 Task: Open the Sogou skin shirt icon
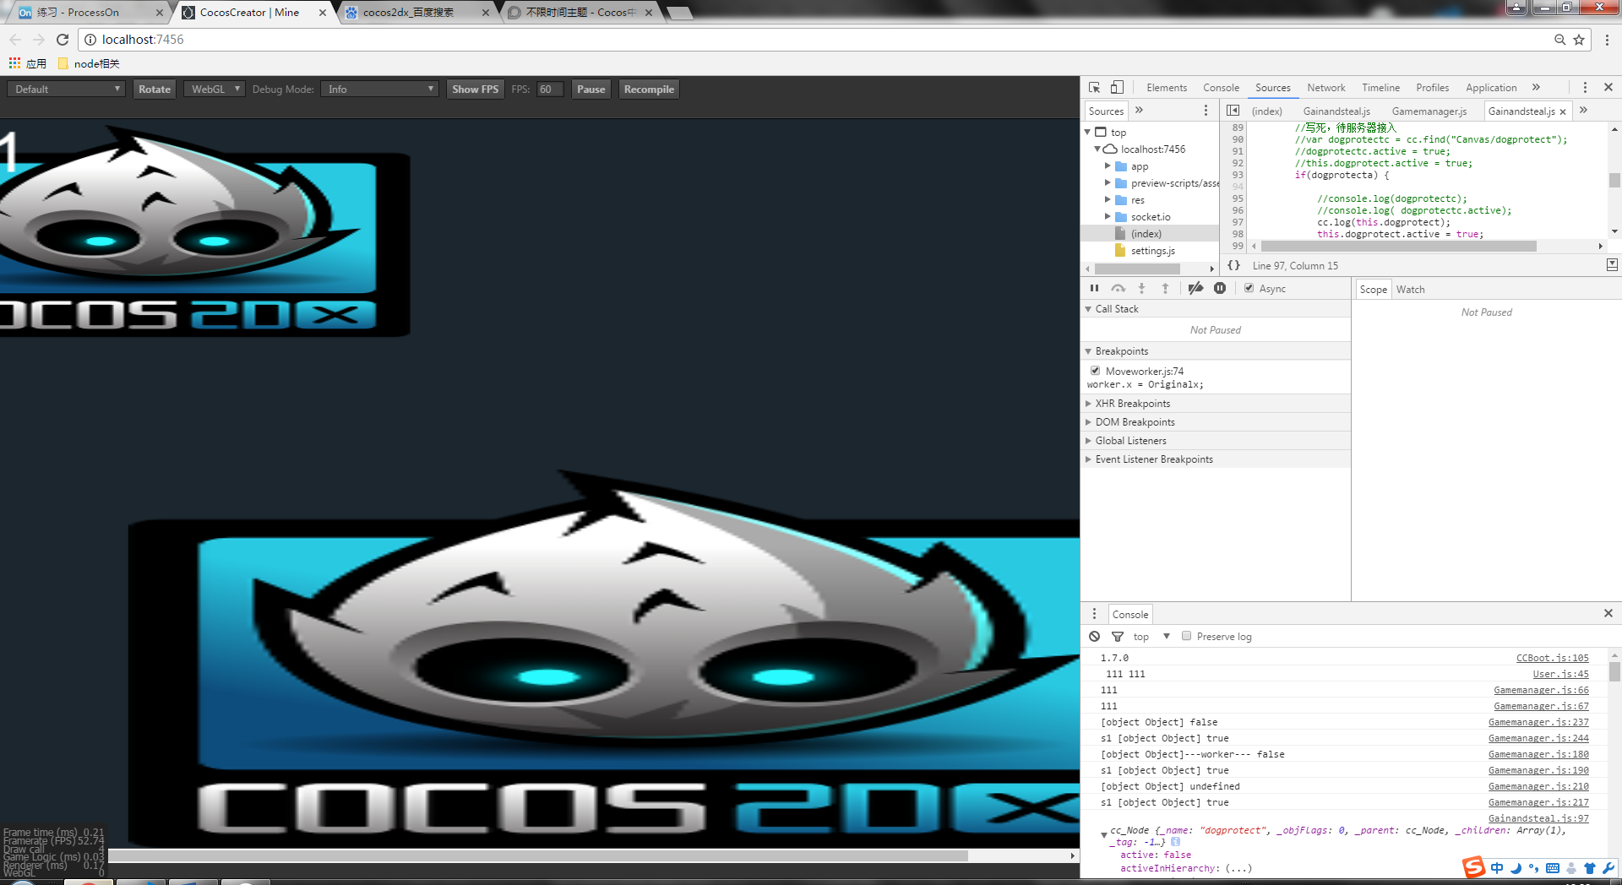coord(1590,868)
